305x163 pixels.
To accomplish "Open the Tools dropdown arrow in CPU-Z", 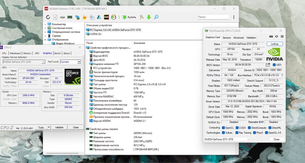I will click(x=49, y=127).
